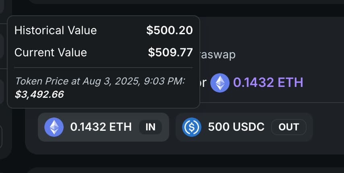Select the OUT badge on the USDC chip

(x=288, y=127)
